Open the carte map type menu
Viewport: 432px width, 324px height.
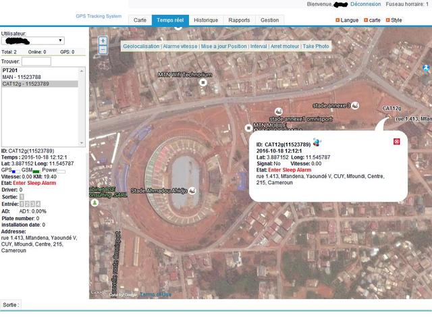tap(375, 20)
